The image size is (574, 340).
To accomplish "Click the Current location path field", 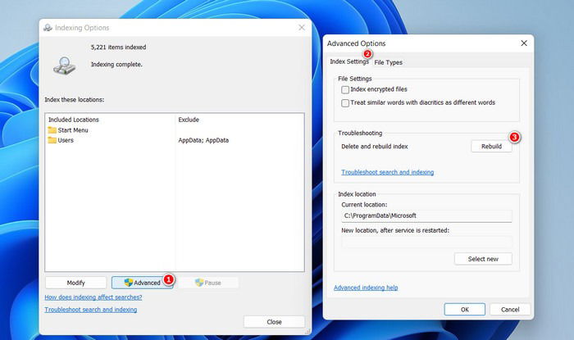I will [x=426, y=215].
